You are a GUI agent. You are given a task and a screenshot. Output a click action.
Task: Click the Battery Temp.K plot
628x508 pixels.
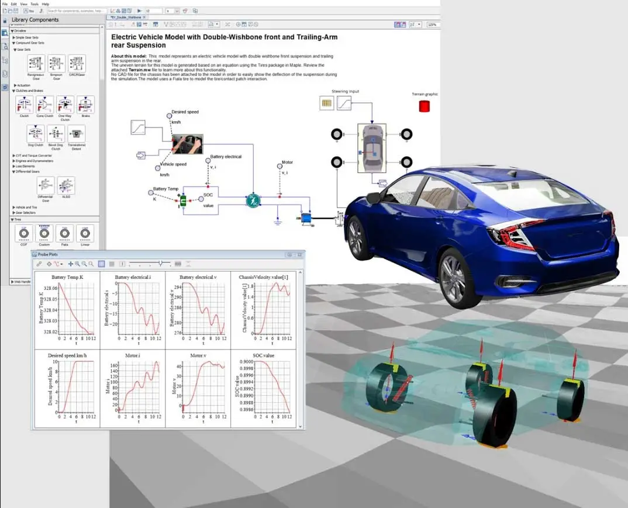tap(67, 310)
